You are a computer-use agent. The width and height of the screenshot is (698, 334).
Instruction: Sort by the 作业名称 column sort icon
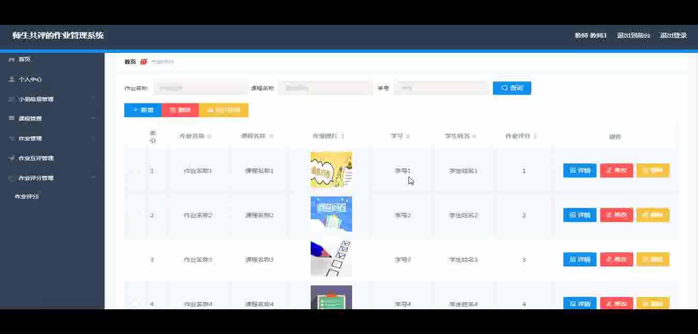[x=209, y=136]
